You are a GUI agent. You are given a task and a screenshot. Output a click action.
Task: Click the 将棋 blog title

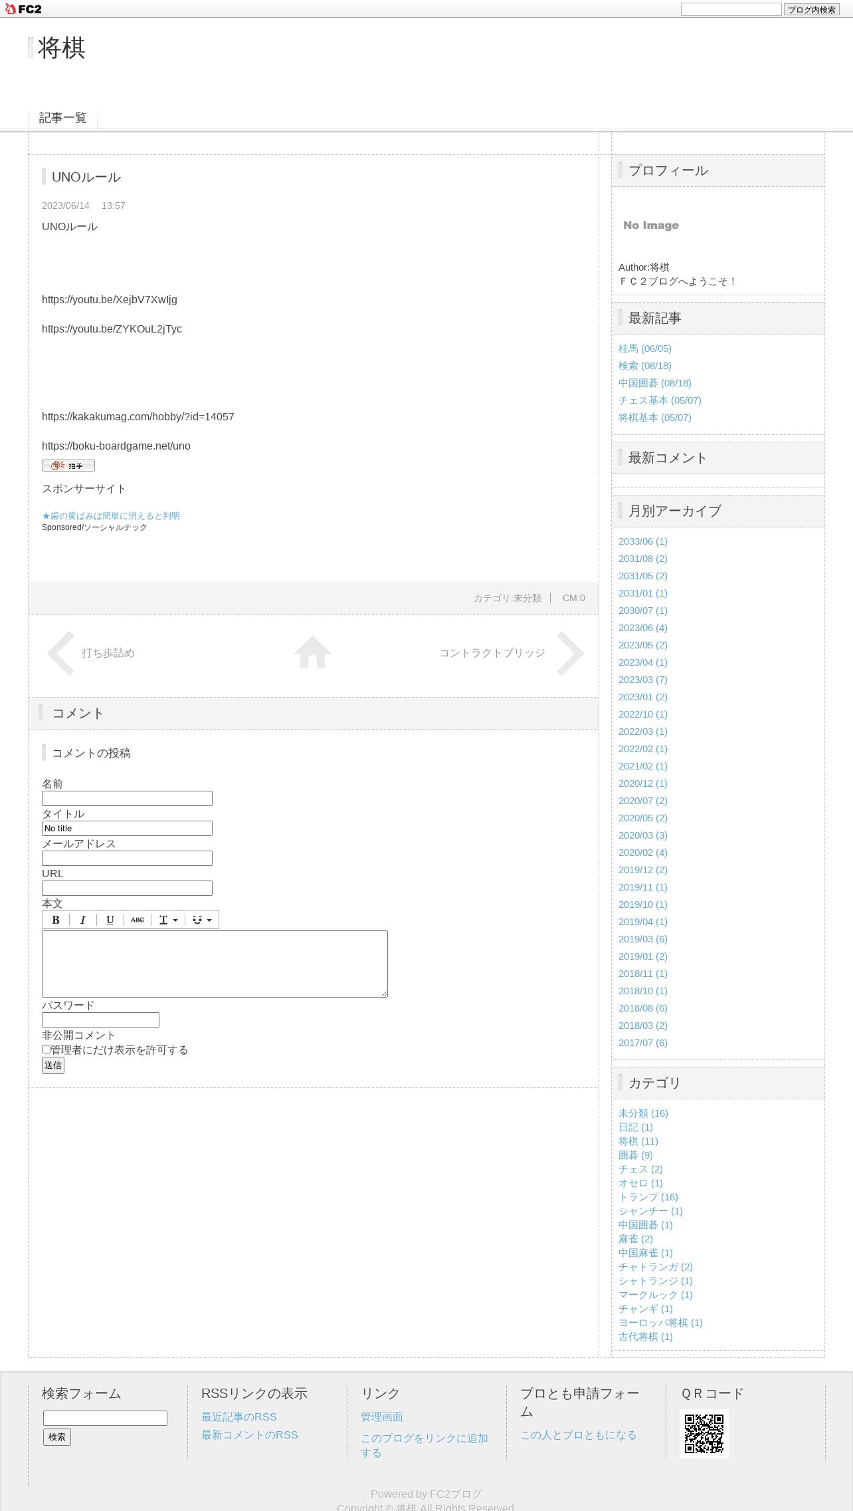(x=62, y=48)
